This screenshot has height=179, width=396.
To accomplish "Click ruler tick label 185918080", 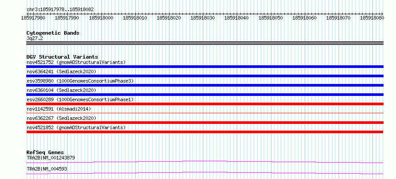I will point(372,18).
